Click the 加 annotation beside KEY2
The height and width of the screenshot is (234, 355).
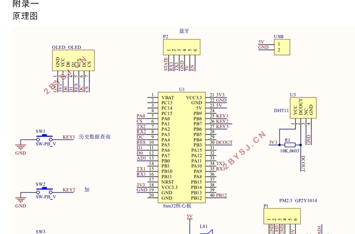(87, 190)
